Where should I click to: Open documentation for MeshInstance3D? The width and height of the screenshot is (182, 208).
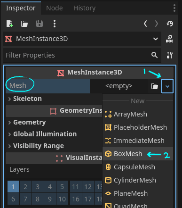pos(170,39)
